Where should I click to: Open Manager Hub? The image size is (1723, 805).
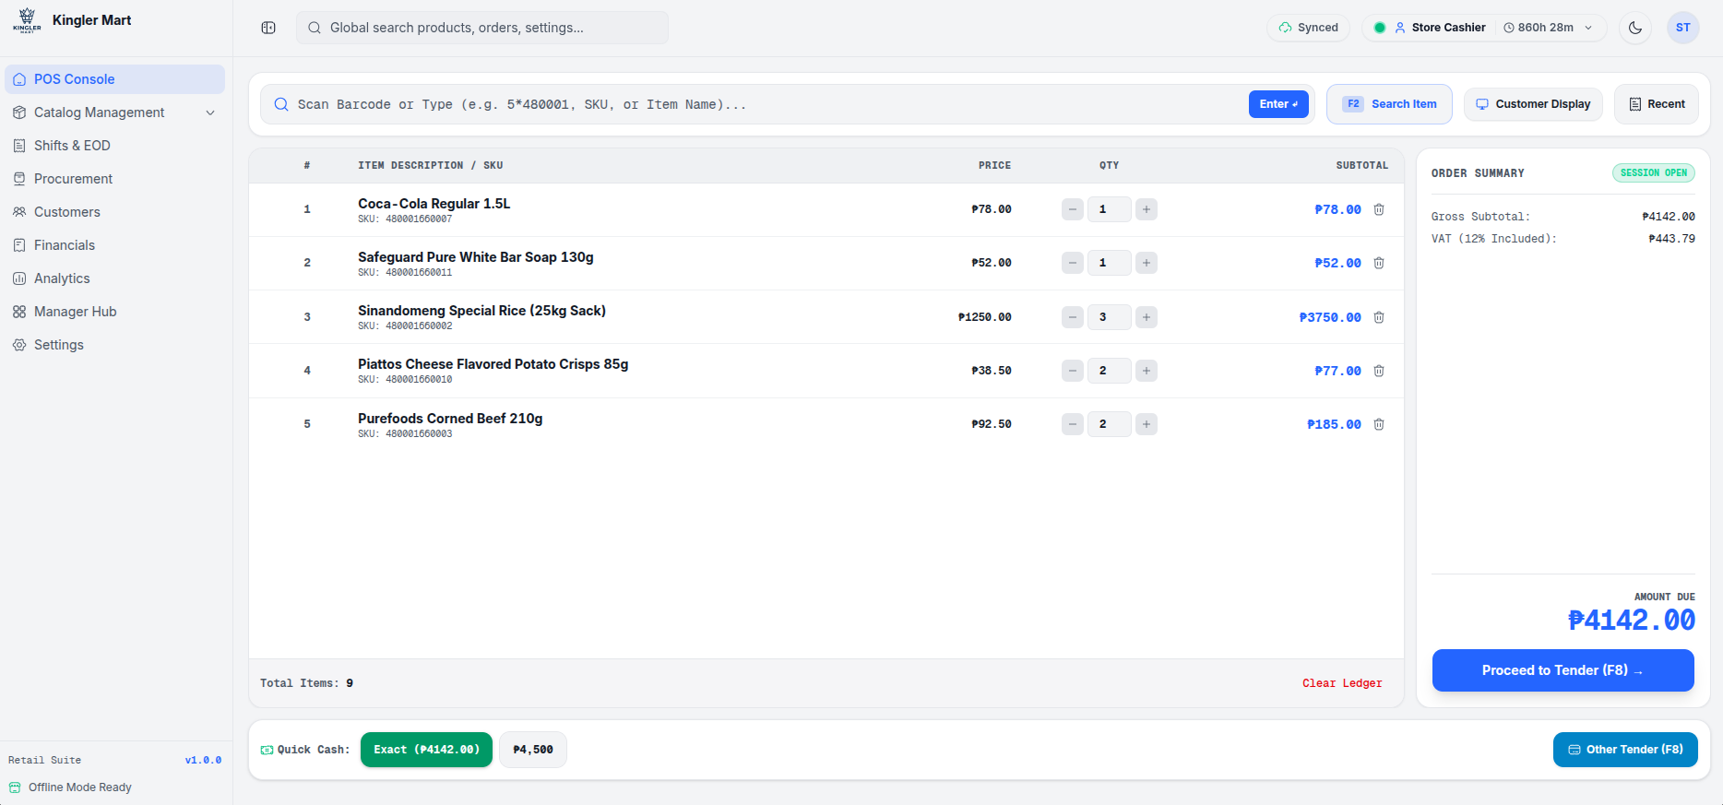point(114,312)
